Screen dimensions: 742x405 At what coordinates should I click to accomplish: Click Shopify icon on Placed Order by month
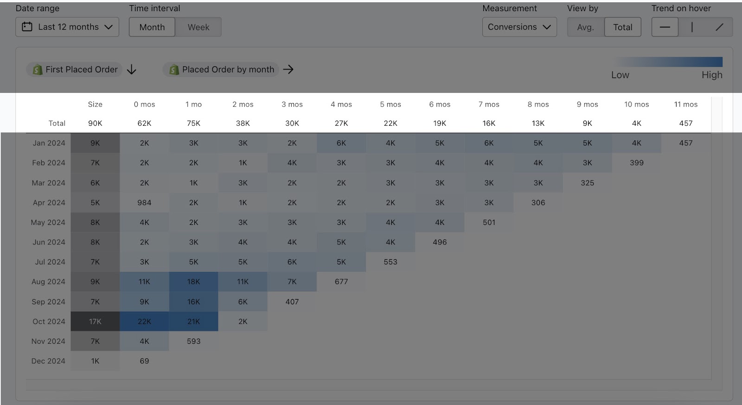pyautogui.click(x=174, y=70)
